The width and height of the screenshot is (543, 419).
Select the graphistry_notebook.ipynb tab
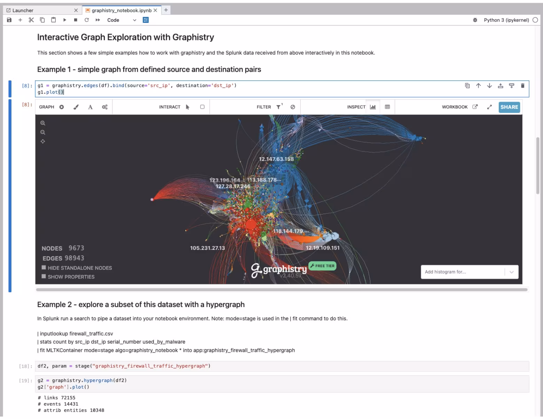(x=121, y=10)
